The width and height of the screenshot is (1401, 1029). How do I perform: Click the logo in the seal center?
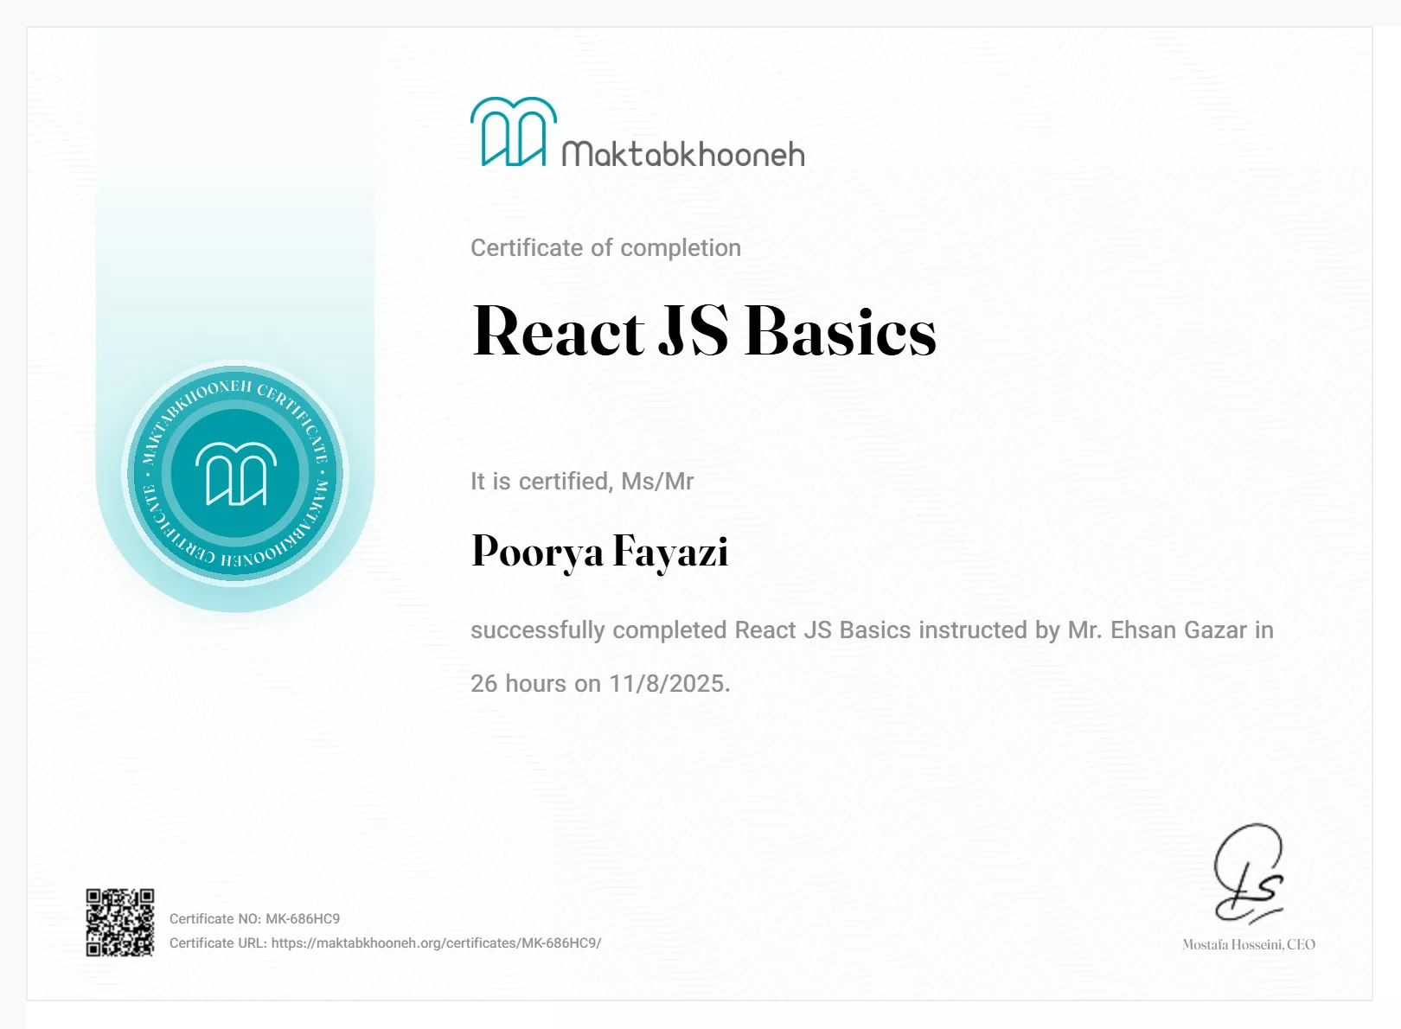[x=235, y=474]
